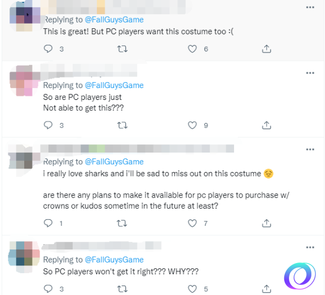Like the tweet with 6 likes

(x=192, y=49)
